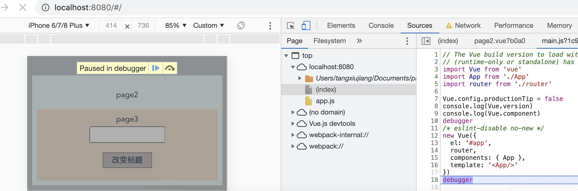Expand the webpack-internal:// tree node
This screenshot has height=191, width=578.
coord(293,135)
